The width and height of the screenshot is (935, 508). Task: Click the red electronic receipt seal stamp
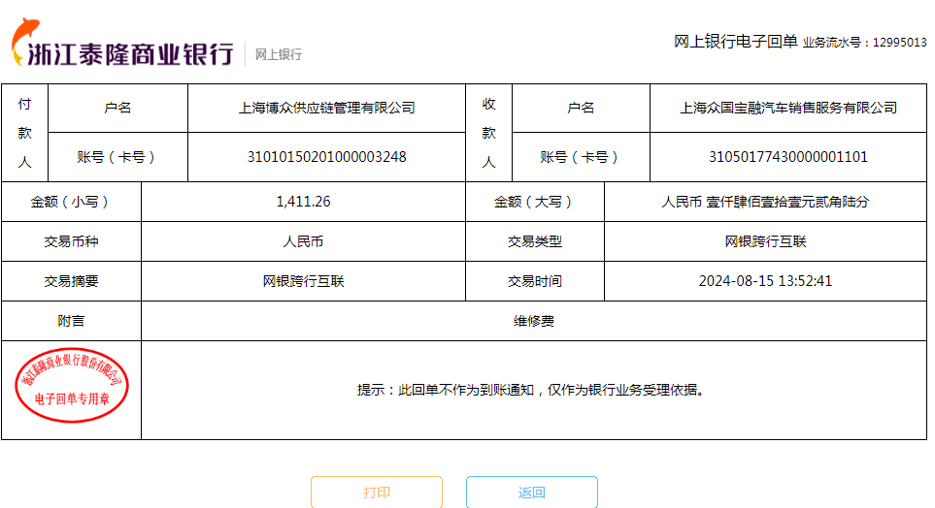(x=72, y=389)
